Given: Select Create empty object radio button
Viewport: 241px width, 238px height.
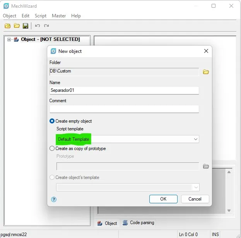Looking at the screenshot, I should point(52,121).
